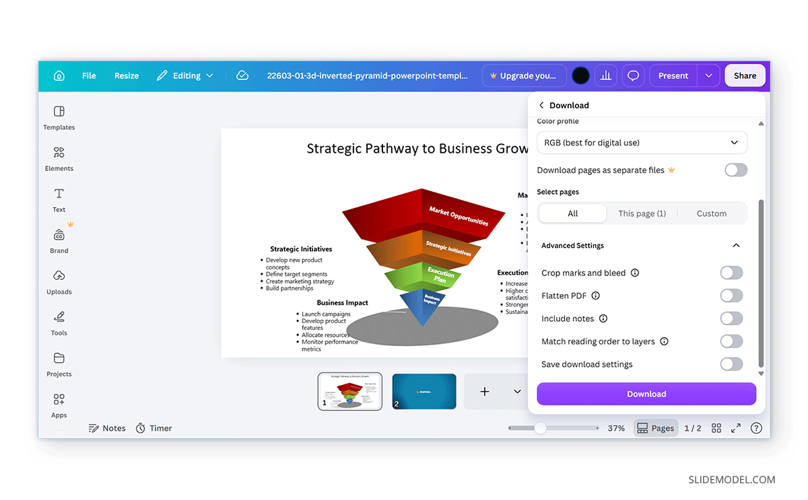Viewport: 808px width, 500px height.
Task: Open the Resize menu
Action: (x=127, y=76)
